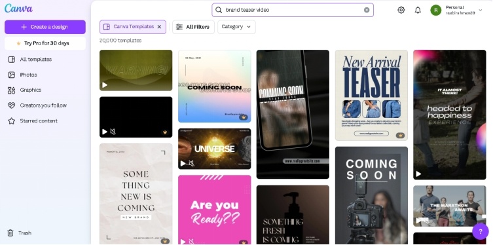Toggle mute on the Are you Ready template
This screenshot has width=493, height=245.
[191, 242]
